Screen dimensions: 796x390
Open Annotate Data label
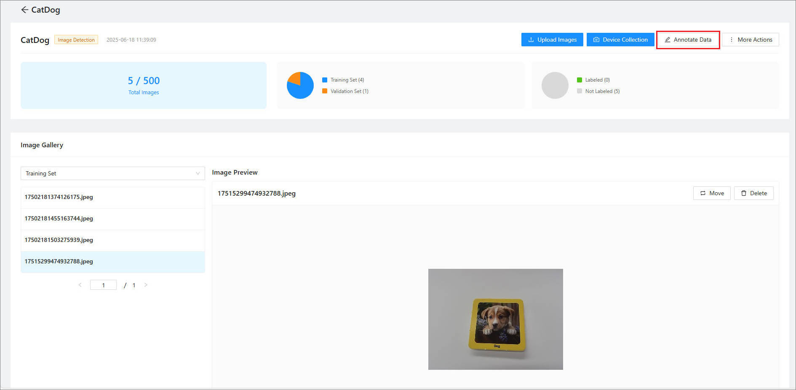point(693,40)
